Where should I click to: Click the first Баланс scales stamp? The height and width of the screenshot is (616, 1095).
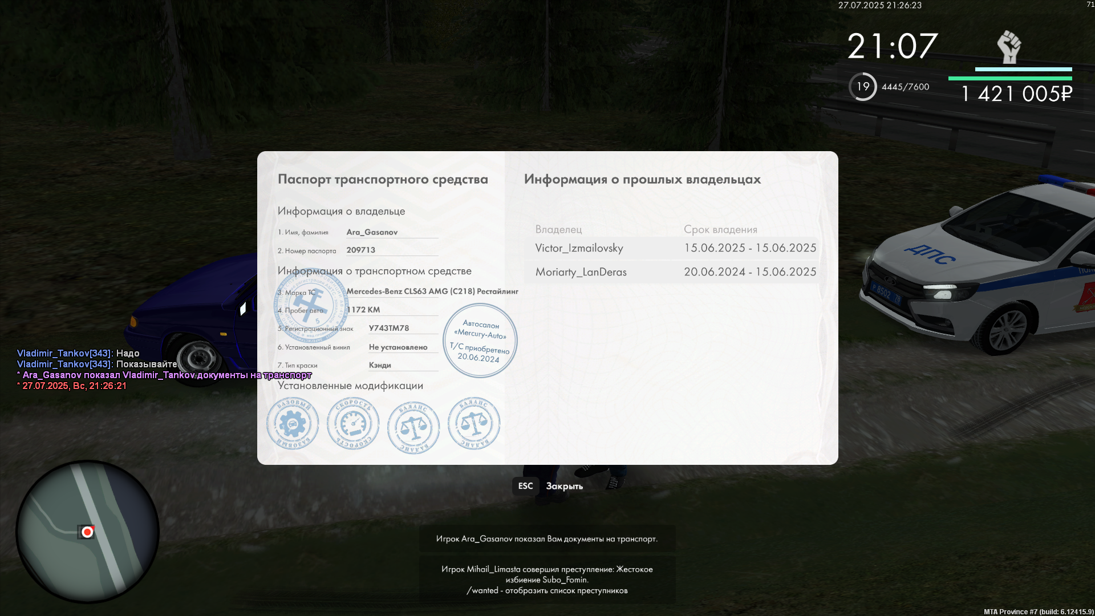tap(413, 428)
